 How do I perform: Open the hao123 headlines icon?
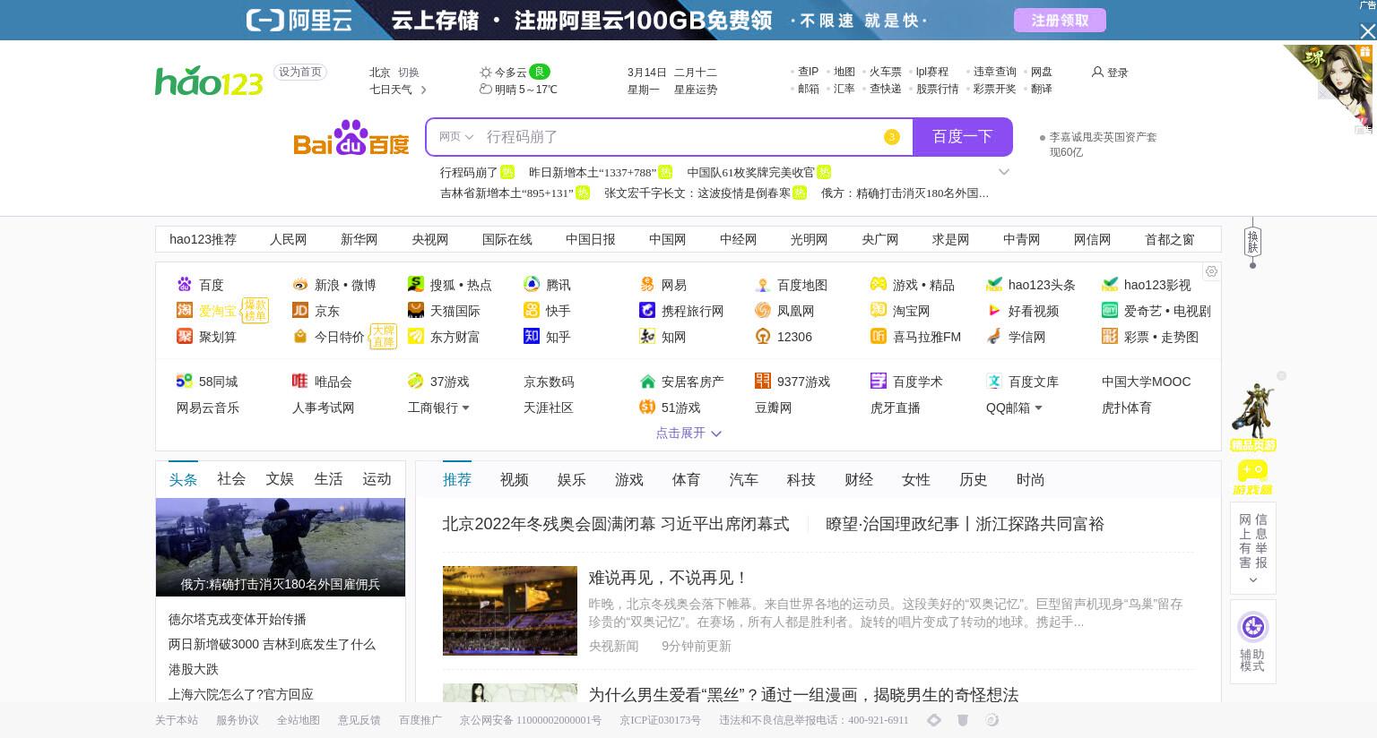[994, 285]
